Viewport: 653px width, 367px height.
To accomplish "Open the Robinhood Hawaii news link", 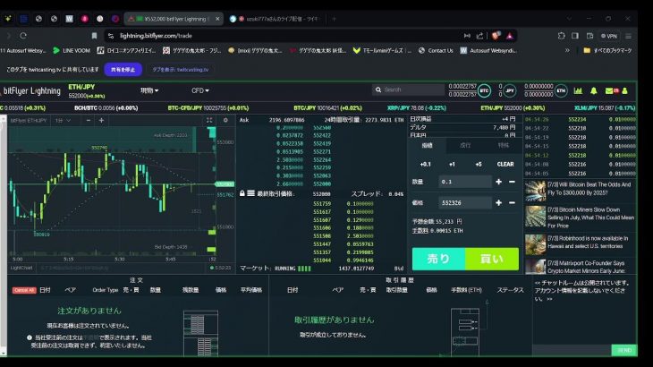I will click(x=588, y=242).
